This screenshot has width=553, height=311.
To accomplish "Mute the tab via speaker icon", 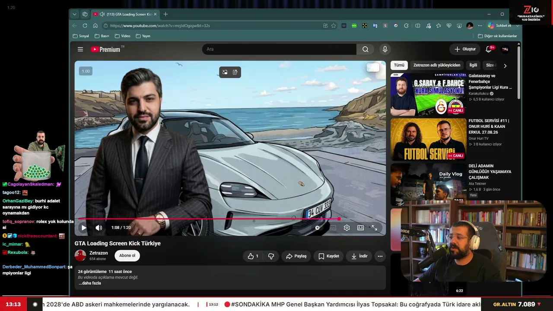I will [x=102, y=14].
